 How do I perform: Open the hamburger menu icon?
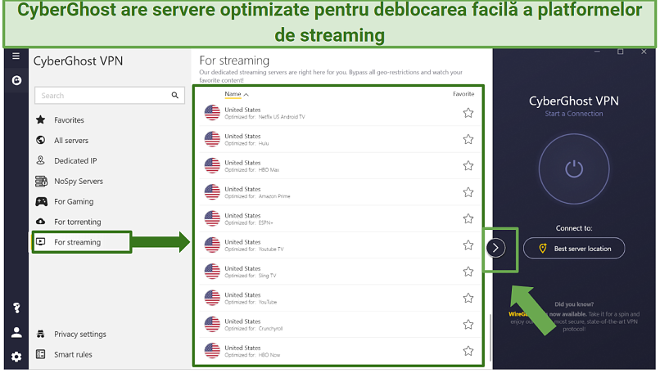point(16,56)
